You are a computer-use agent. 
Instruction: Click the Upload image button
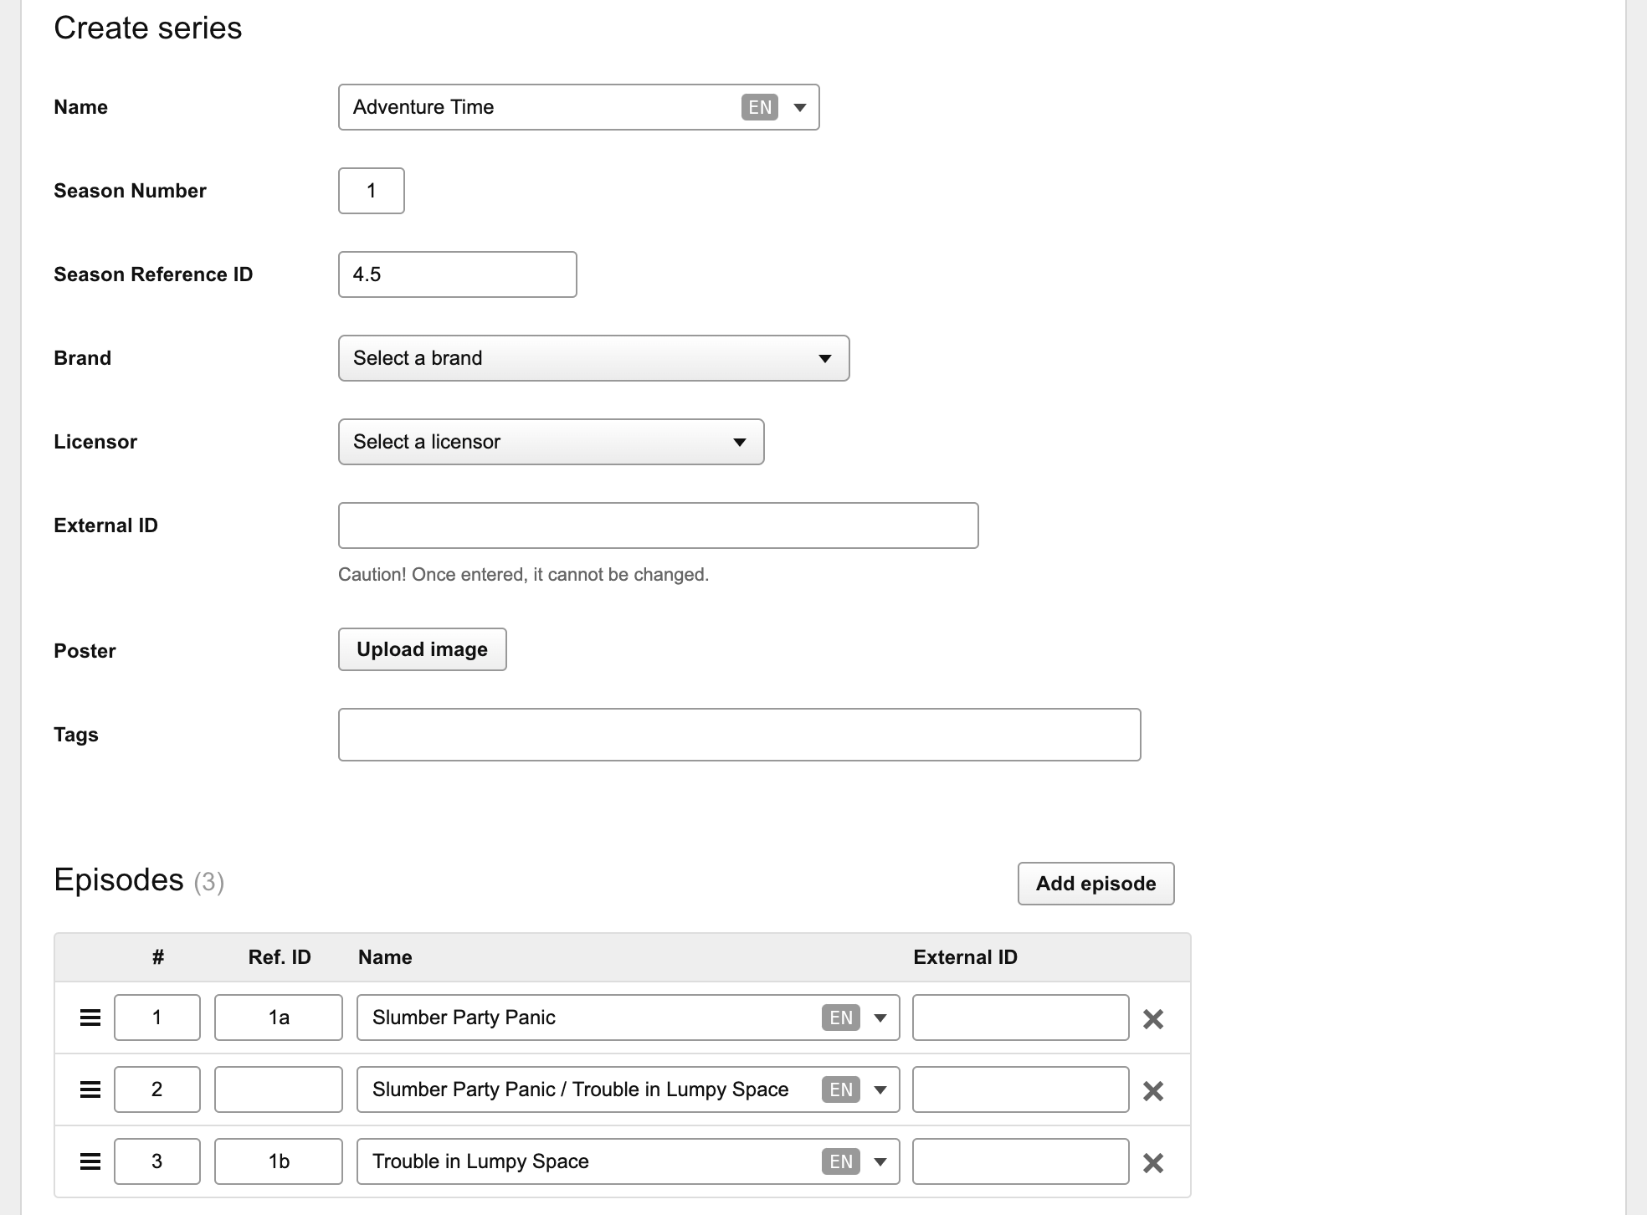click(422, 649)
